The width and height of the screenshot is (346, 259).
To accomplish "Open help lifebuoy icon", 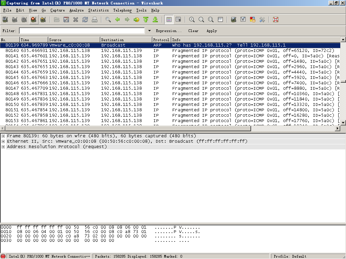I will [276, 20].
